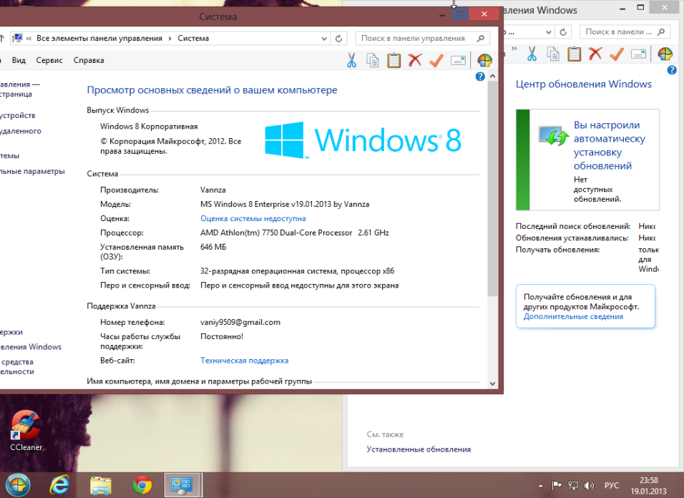Click sidebar link ending in льные параметры
The width and height of the screenshot is (684, 498).
[32, 172]
